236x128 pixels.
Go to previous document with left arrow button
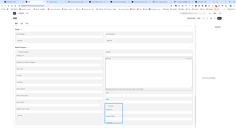click(204, 18)
